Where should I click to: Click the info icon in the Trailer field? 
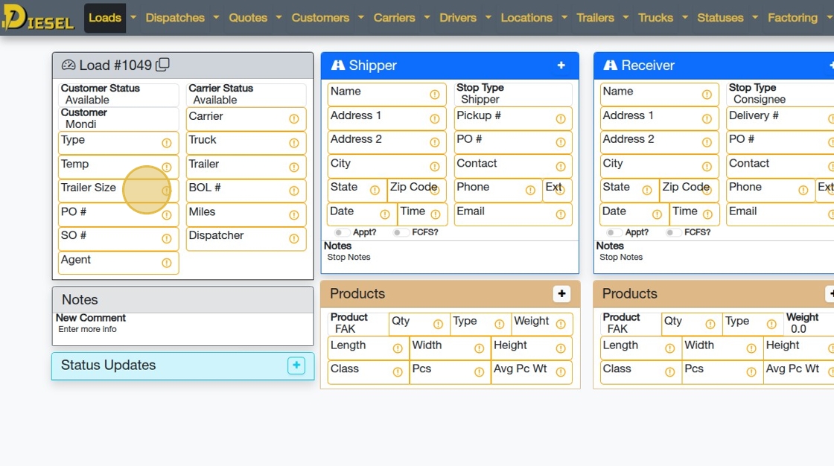(x=294, y=167)
